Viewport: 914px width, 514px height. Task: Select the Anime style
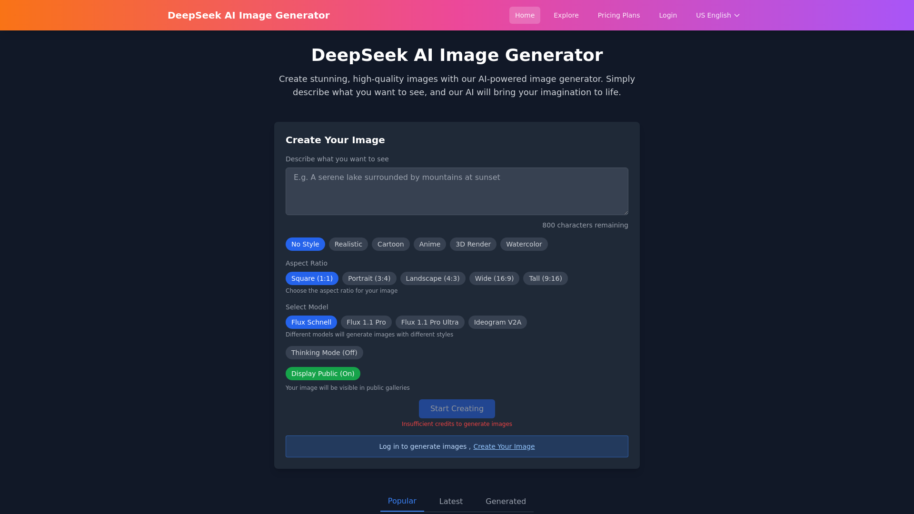429,244
